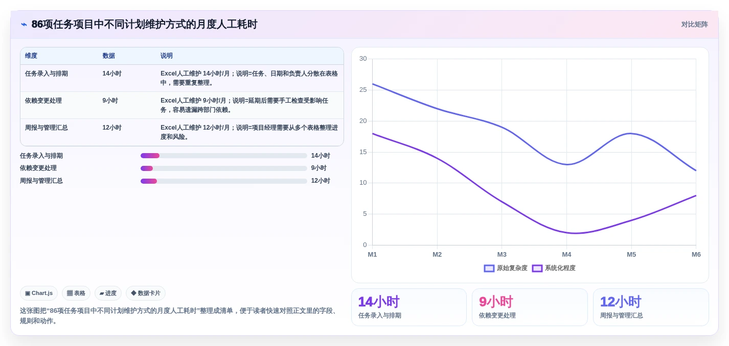Click the M1 axis label
Screen dimensions: 729x346
click(372, 254)
